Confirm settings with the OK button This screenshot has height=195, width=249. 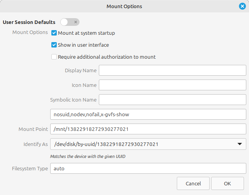(x=227, y=183)
